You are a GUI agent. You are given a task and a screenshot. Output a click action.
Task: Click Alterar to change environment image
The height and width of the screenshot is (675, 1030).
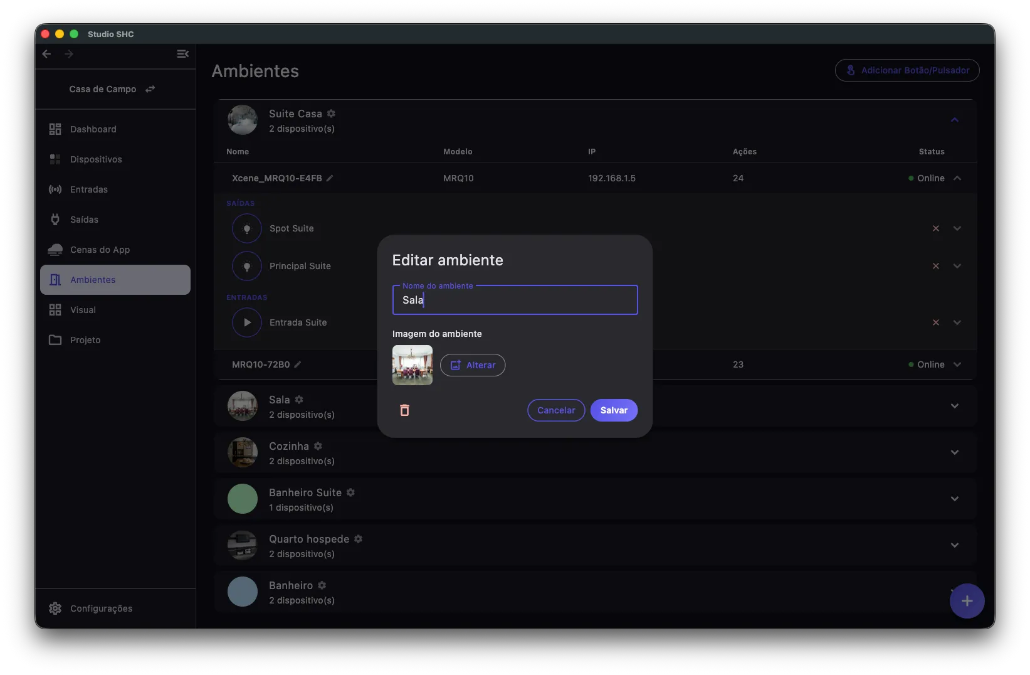473,365
